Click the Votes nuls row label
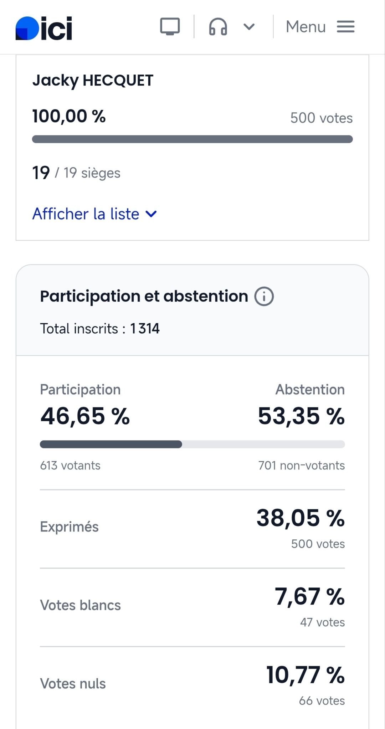Viewport: 385px width, 729px height. pyautogui.click(x=73, y=684)
